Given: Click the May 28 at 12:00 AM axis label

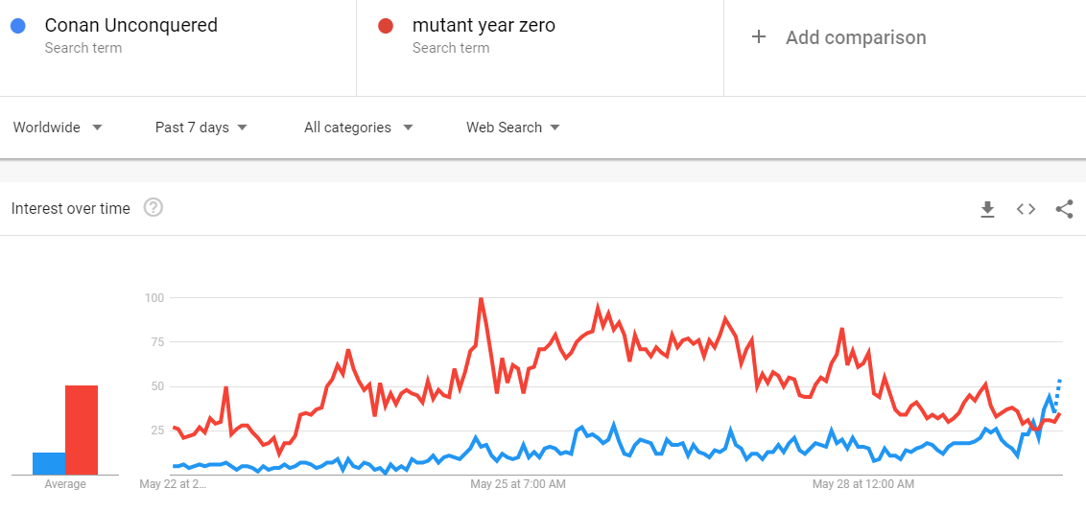Looking at the screenshot, I should 863,484.
